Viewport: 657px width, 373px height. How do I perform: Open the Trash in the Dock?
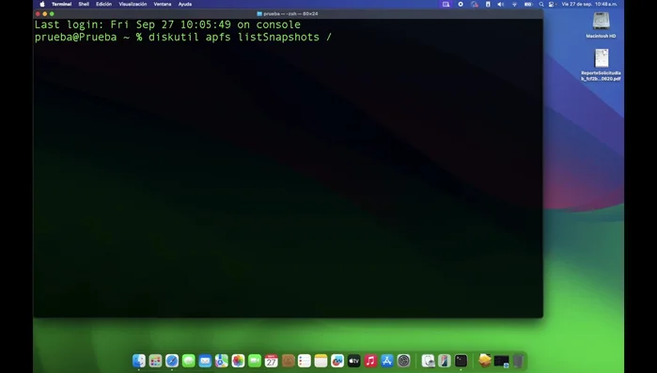click(518, 361)
